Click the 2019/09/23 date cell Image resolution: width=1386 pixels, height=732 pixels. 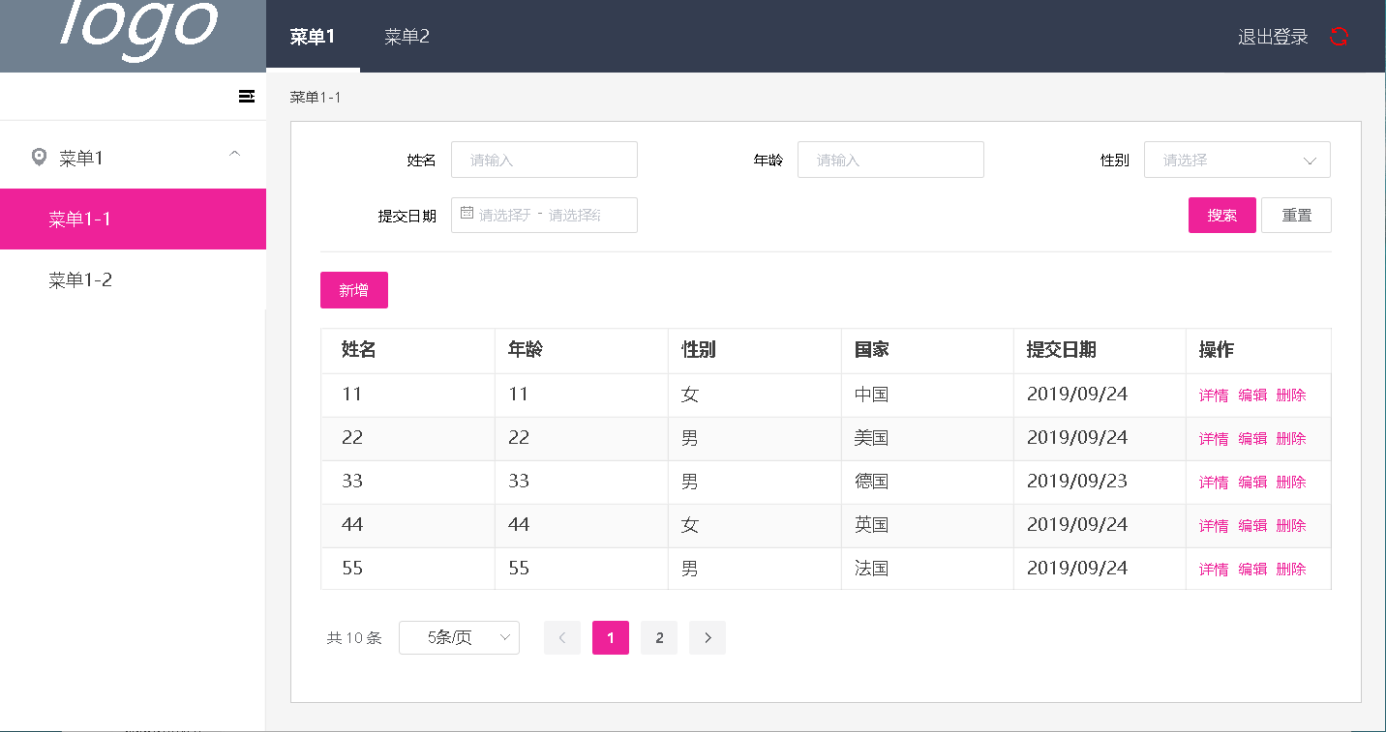pyautogui.click(x=1100, y=482)
